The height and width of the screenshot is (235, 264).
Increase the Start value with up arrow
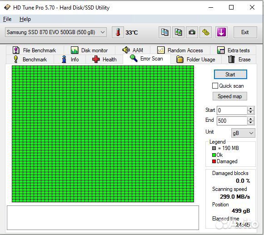click(x=251, y=109)
